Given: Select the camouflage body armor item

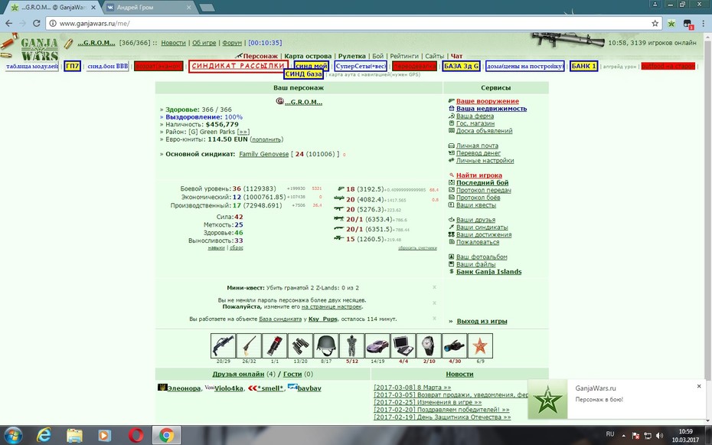Looking at the screenshot, I should (x=352, y=345).
